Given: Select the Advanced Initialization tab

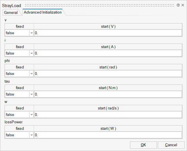Looking at the screenshot, I should pyautogui.click(x=43, y=12).
